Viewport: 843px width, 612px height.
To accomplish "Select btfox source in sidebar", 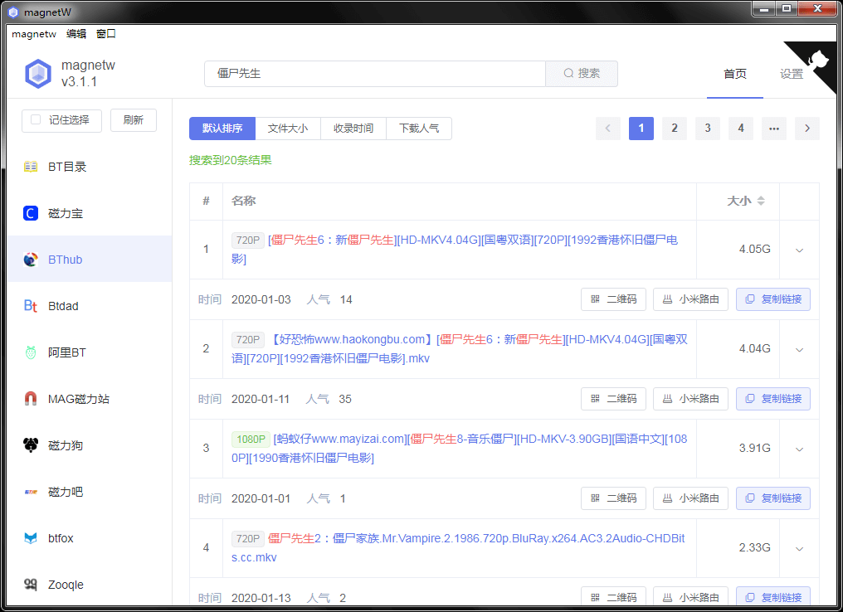I will (x=90, y=538).
